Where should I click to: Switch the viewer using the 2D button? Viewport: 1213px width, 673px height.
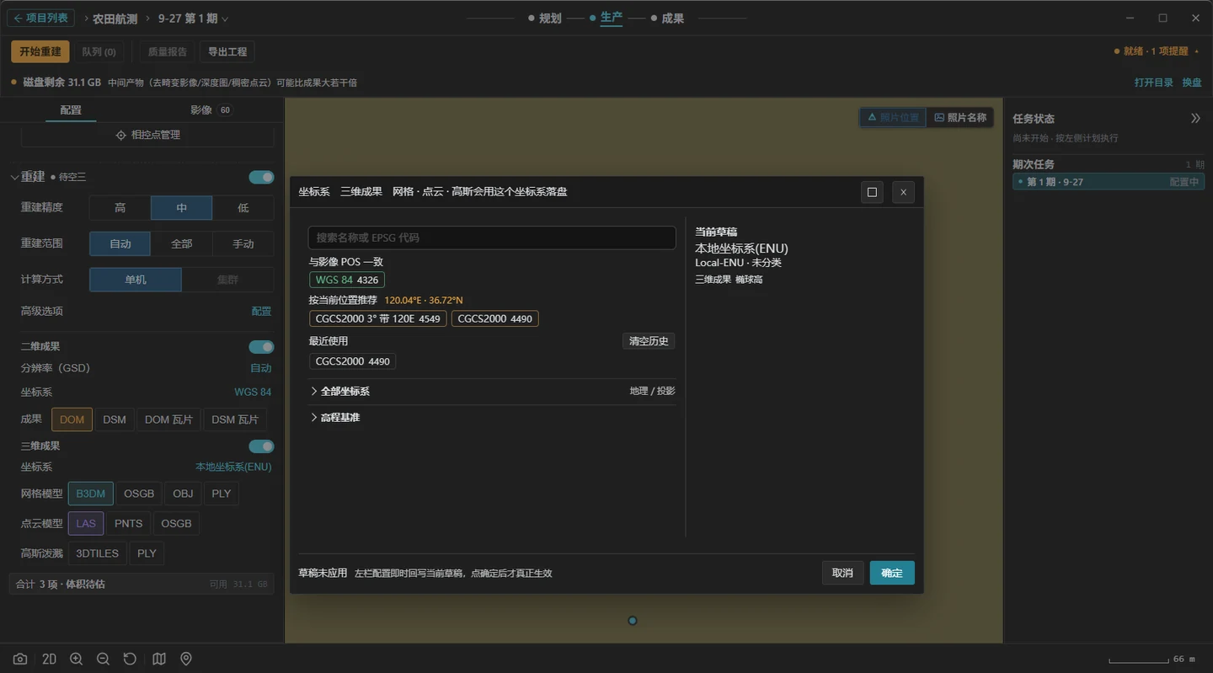point(49,659)
